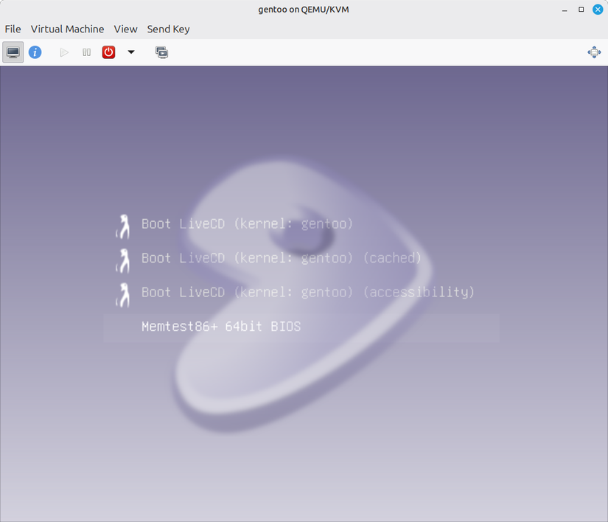
Task: Click penguin icon beside the cached boot entry
Action: [x=123, y=260]
